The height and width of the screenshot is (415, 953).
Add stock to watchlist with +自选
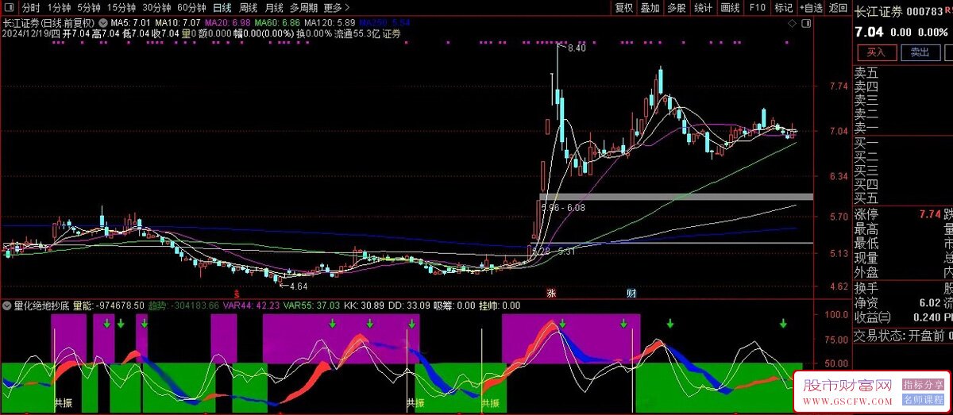tap(811, 8)
